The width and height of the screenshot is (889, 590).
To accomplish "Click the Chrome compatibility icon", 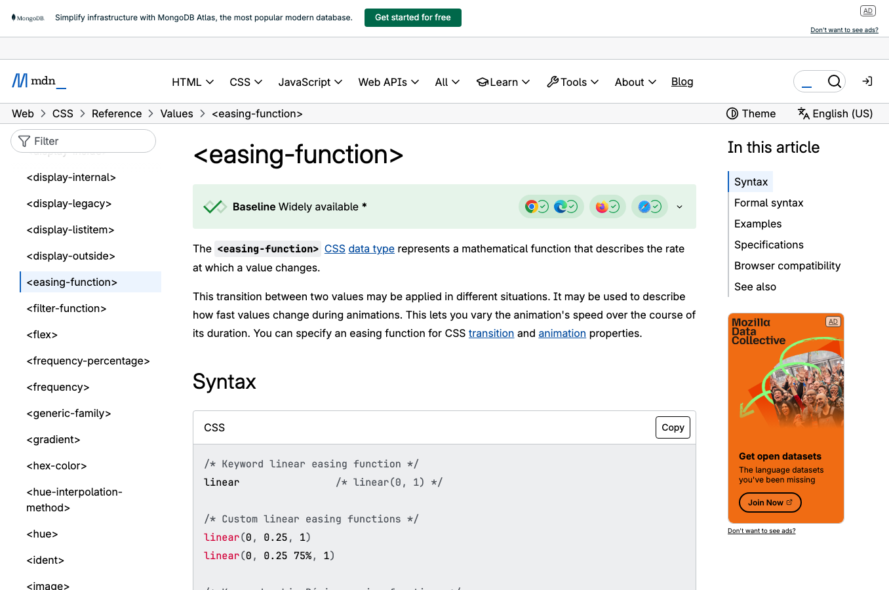I will [x=531, y=206].
